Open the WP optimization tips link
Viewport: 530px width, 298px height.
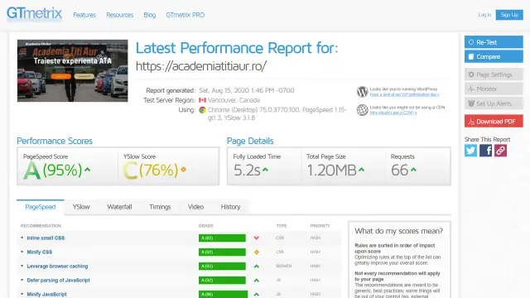(404, 94)
